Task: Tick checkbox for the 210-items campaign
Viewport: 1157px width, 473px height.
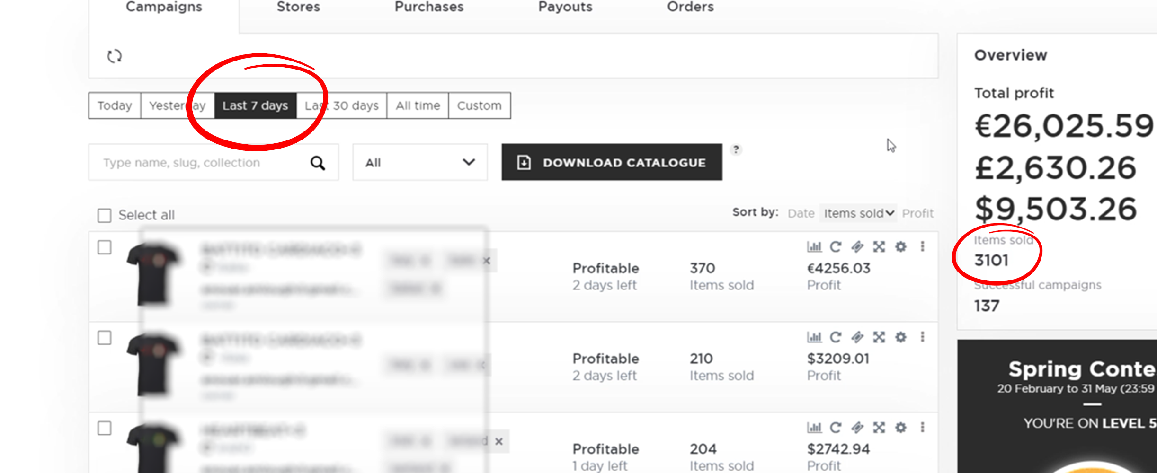Action: [x=104, y=338]
